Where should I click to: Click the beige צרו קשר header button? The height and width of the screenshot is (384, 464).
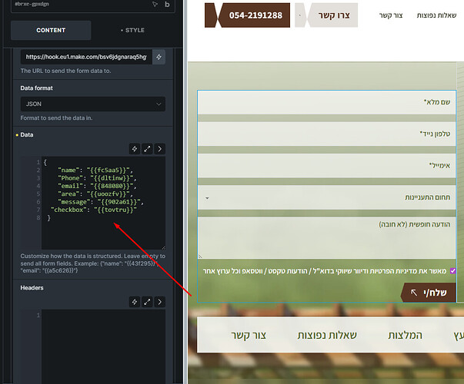point(326,15)
